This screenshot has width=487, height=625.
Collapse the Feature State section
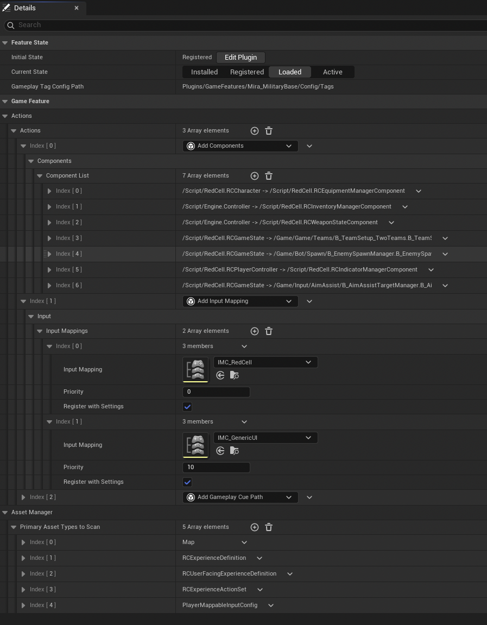coord(5,43)
